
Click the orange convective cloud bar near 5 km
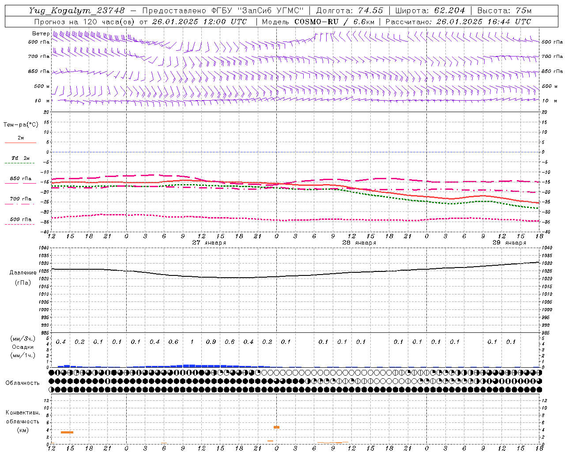pyautogui.click(x=277, y=427)
